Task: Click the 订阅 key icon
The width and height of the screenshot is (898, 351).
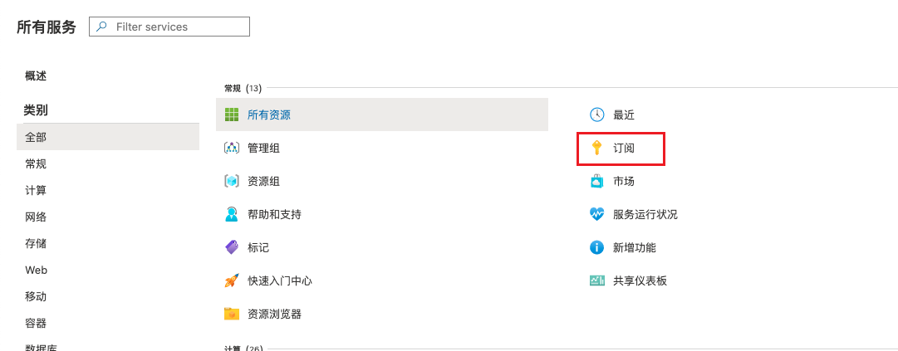Action: pos(597,148)
